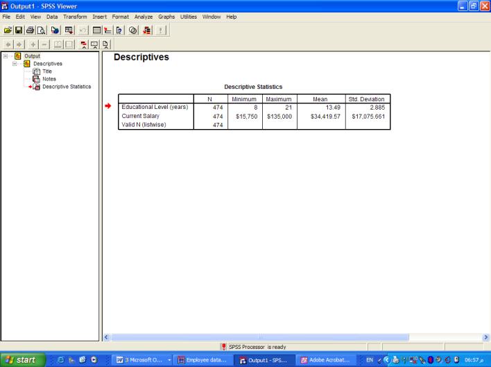Screen dimensions: 491x367
Task: Select Output item in outline pane
Action: [32, 56]
